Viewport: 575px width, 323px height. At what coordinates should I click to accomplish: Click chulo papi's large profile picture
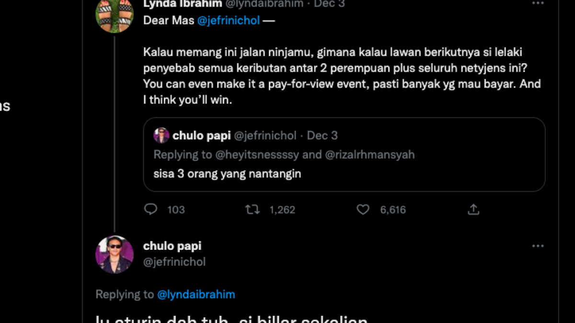coord(115,254)
